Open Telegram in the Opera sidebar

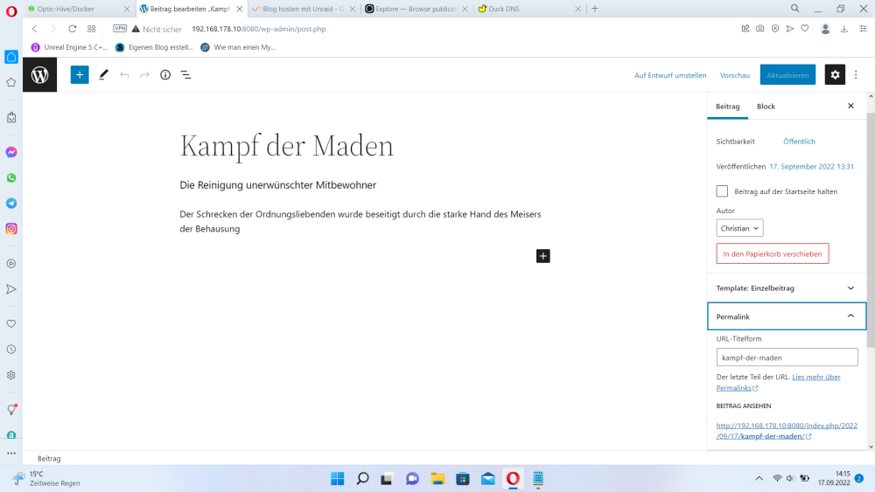click(x=11, y=204)
